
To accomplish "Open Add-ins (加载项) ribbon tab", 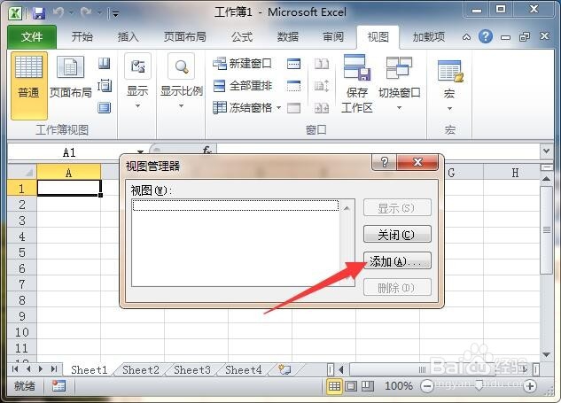I will tap(429, 36).
